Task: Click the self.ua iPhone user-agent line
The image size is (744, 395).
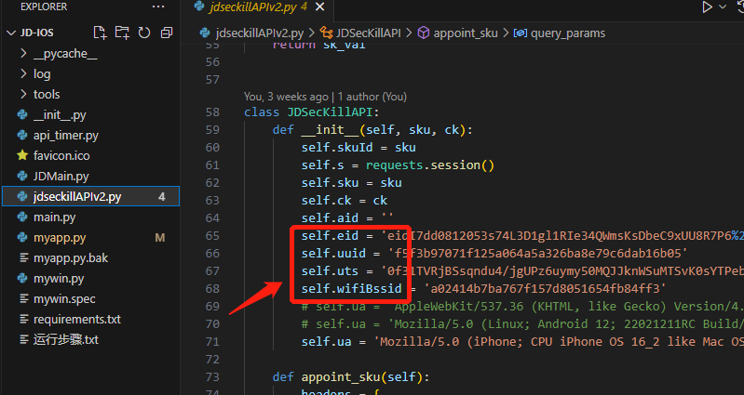Action: coord(522,341)
